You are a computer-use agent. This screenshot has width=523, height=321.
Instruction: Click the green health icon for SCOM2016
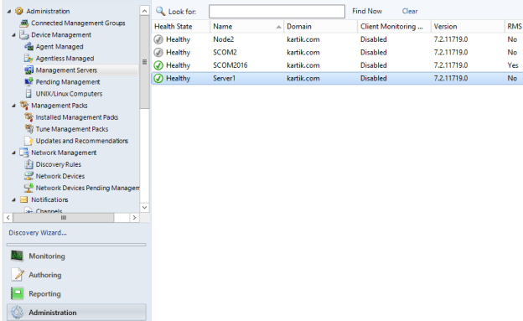coord(158,65)
